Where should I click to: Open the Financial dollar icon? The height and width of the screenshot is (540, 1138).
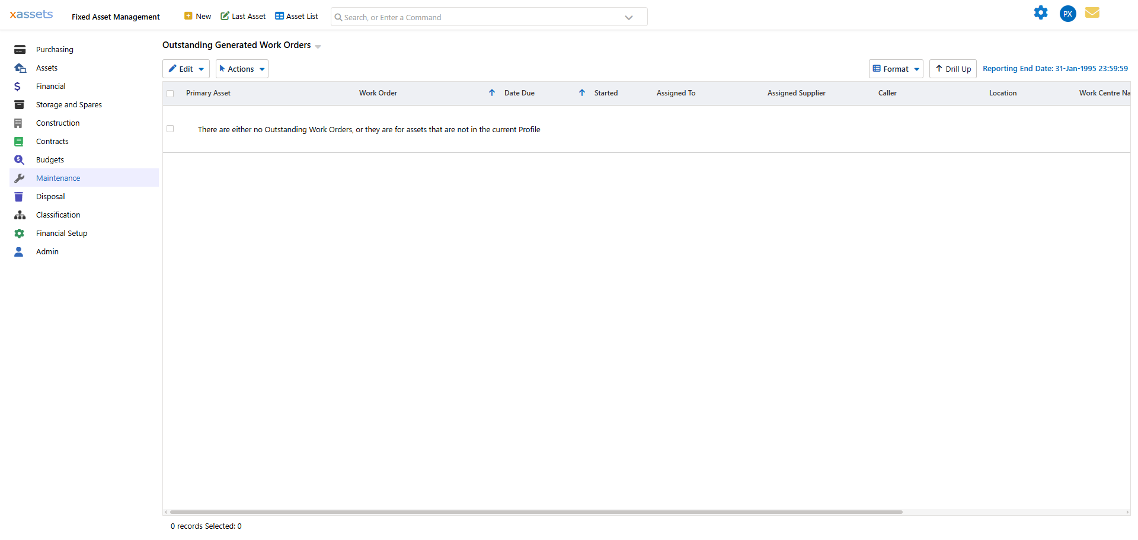pyautogui.click(x=20, y=86)
